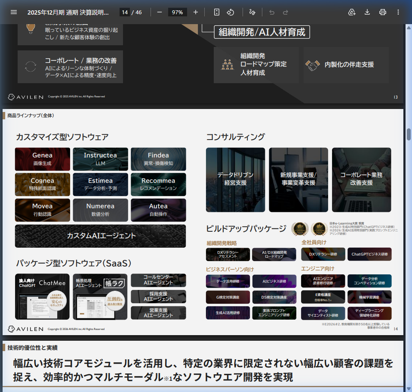412x392 pixels.
Task: Click the vertical scrollbar thumb
Action: (409, 134)
